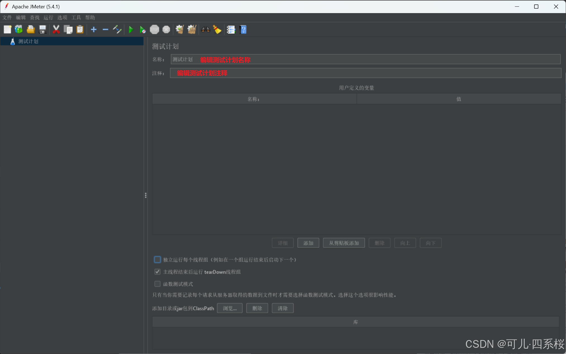This screenshot has height=354, width=566.
Task: Click the 浏览... ClassPath button
Action: (230, 308)
